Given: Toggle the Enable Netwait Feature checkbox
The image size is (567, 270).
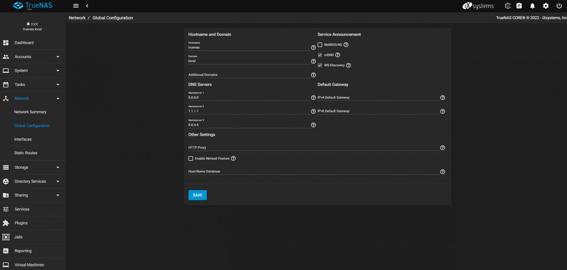Looking at the screenshot, I should tap(191, 159).
